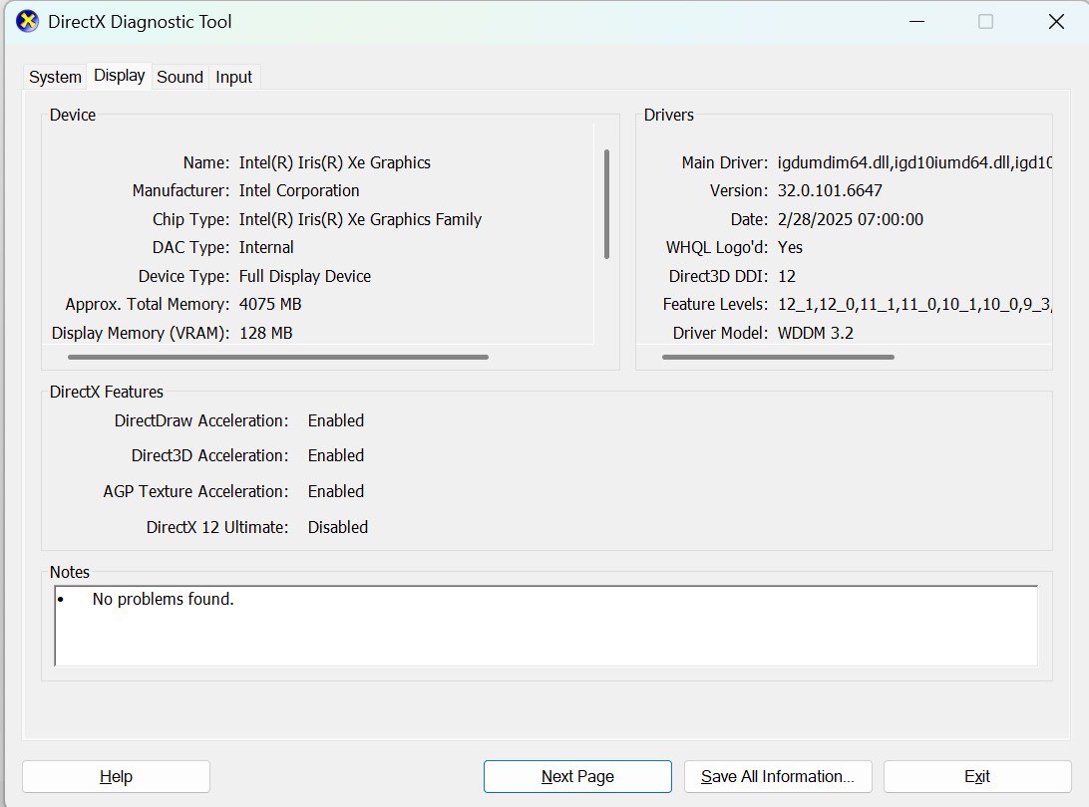Click the maximize window button

coord(985,21)
